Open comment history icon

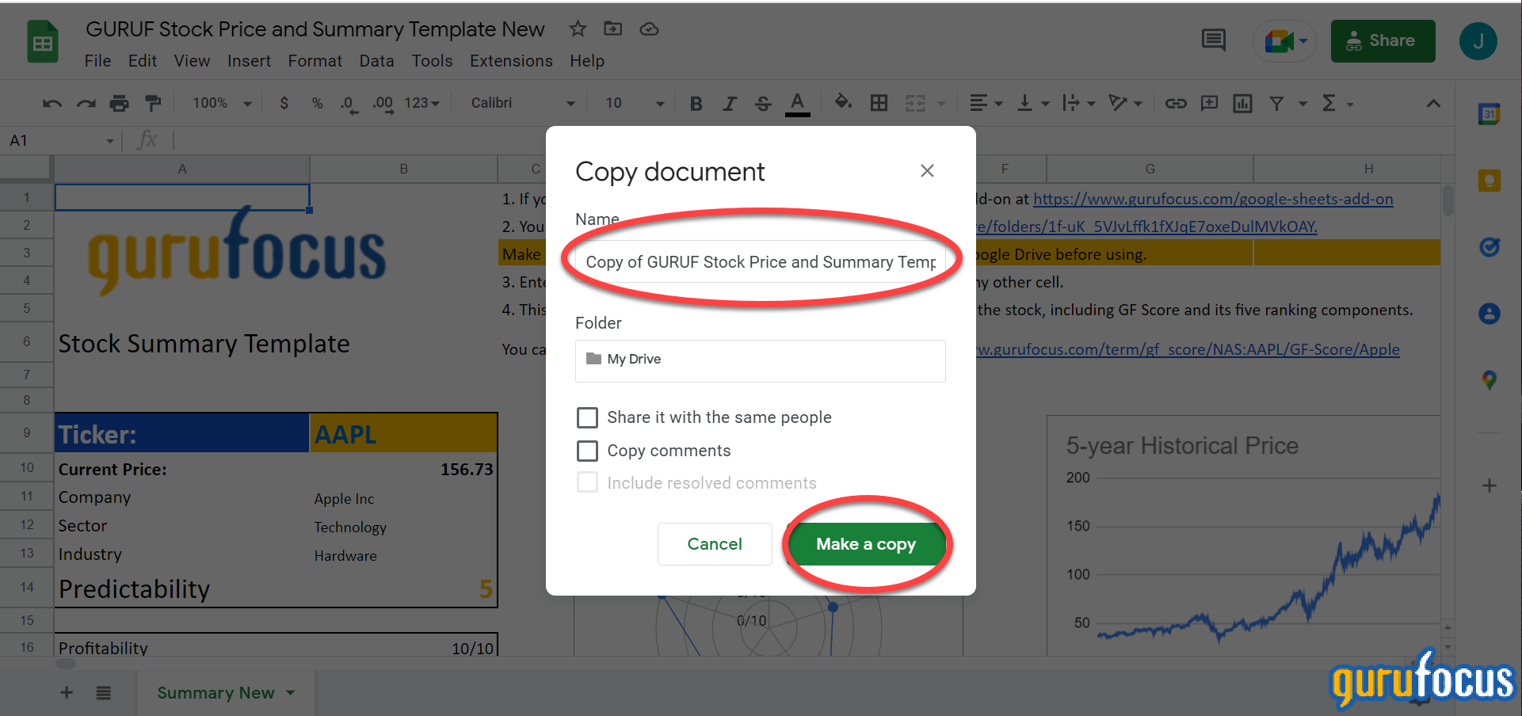pos(1214,40)
